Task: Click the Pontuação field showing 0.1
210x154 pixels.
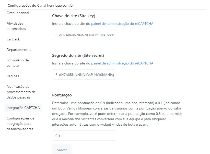Action: 84,136
